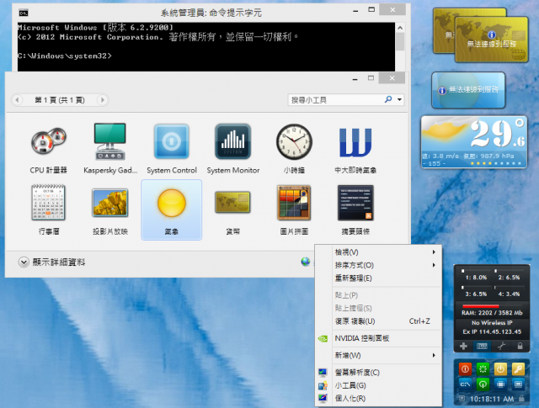The image size is (539, 408).
Task: Click the No Wireless IP text
Action: 492,323
